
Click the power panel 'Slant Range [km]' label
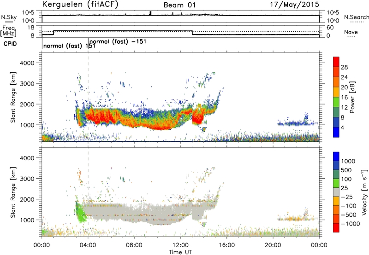coord(13,97)
